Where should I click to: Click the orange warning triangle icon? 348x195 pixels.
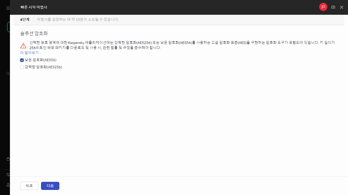pos(23,46)
